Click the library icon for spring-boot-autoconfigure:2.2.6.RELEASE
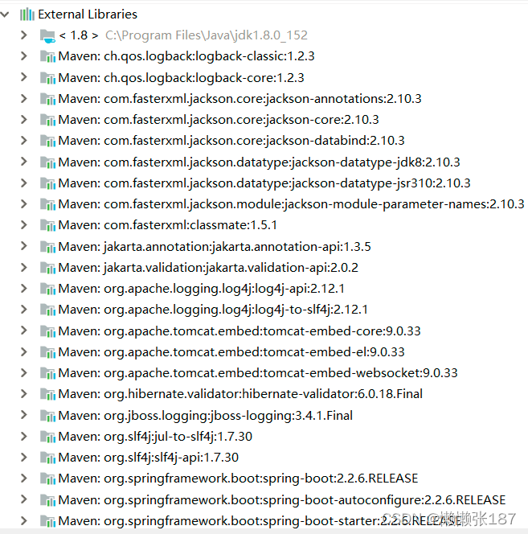The width and height of the screenshot is (528, 534). [47, 500]
